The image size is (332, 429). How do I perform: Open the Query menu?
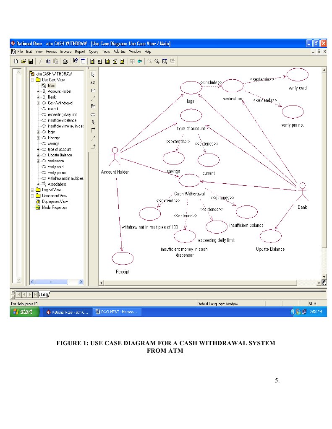point(94,52)
